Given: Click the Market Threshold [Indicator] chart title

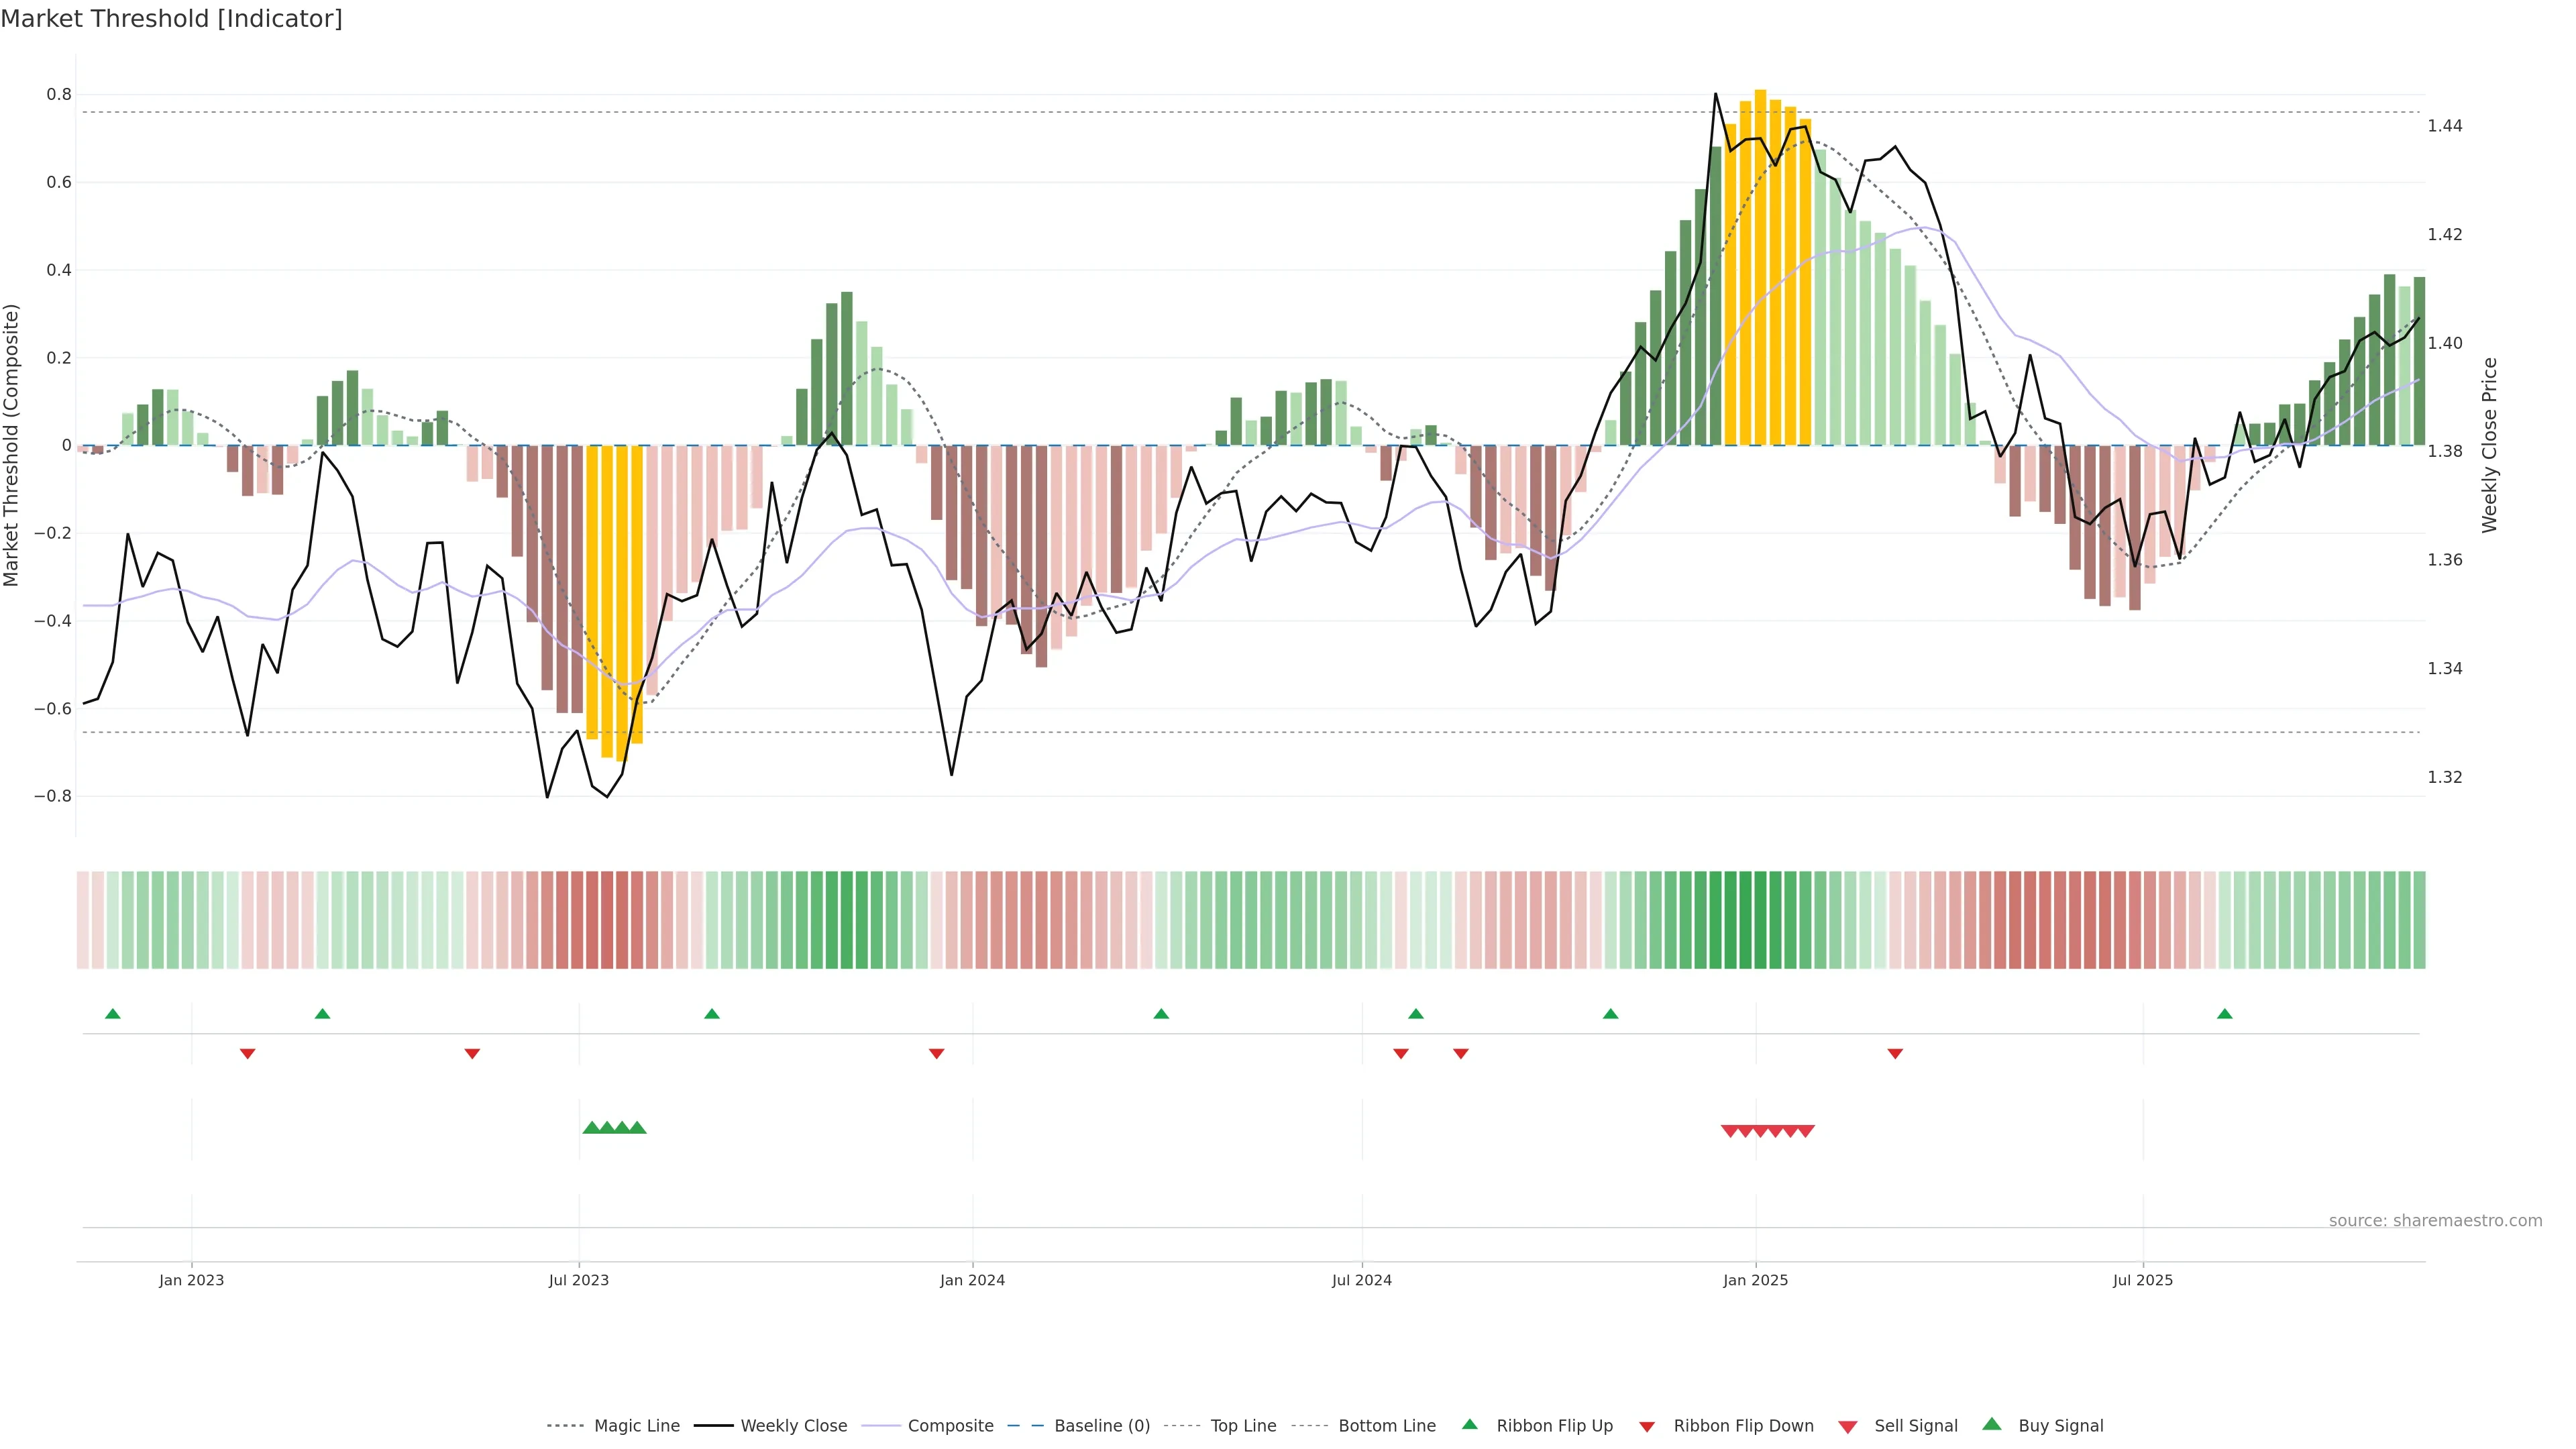Looking at the screenshot, I should 172,19.
